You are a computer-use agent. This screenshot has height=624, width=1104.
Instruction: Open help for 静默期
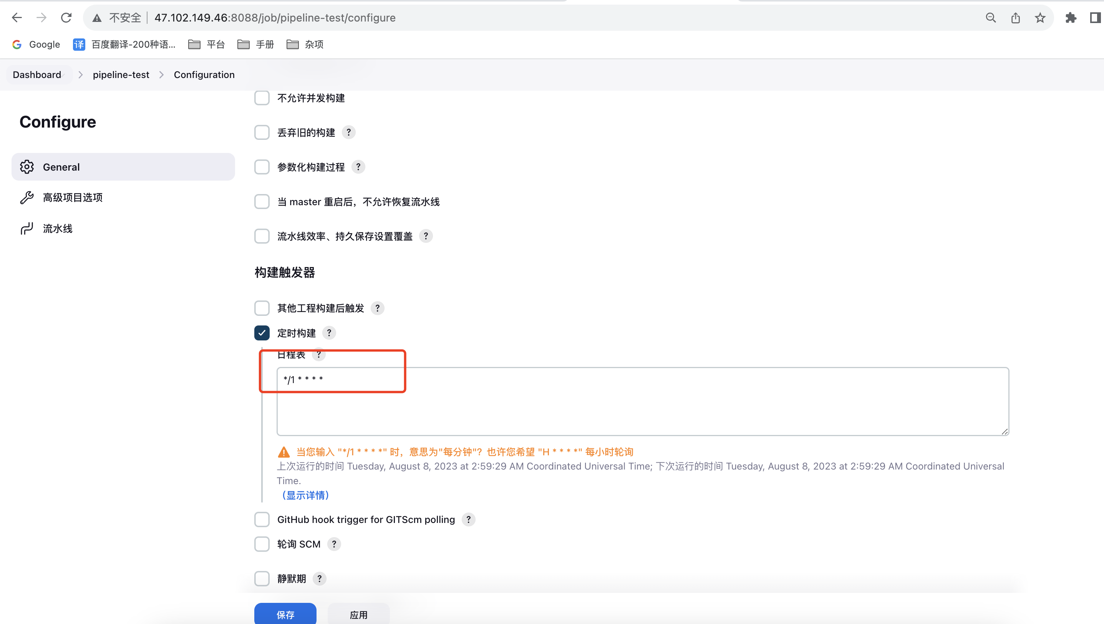(x=319, y=579)
